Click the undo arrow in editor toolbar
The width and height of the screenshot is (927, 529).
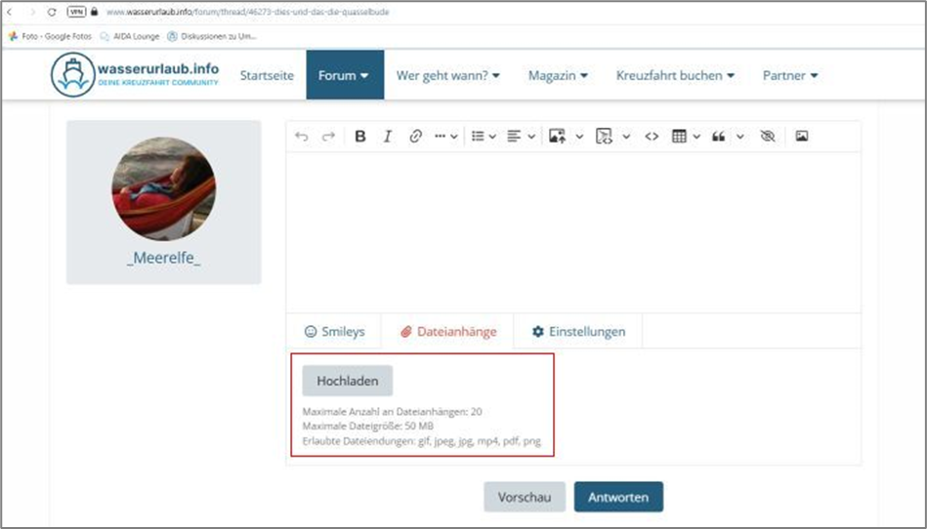pyautogui.click(x=302, y=137)
